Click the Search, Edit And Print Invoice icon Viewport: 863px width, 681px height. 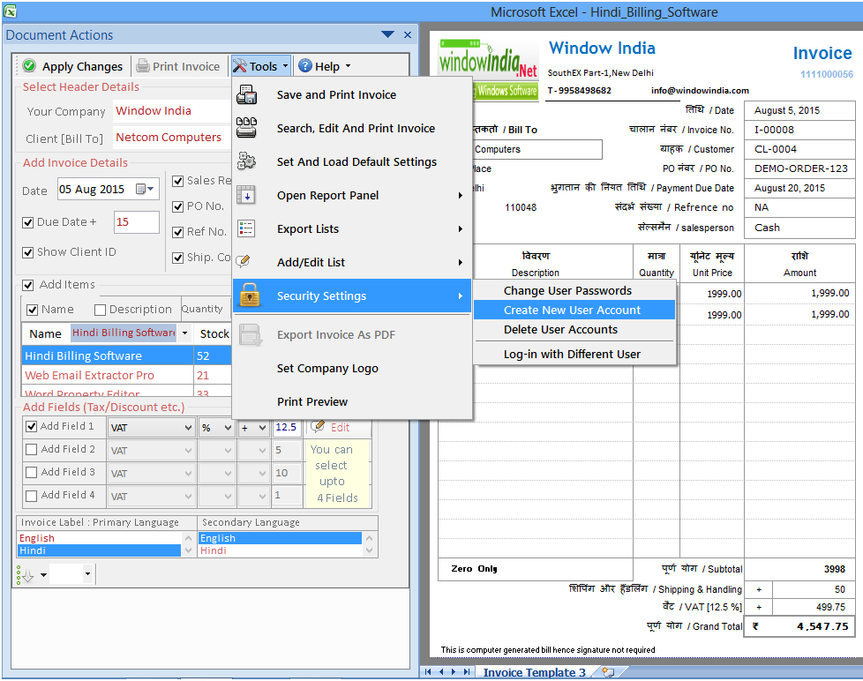pyautogui.click(x=246, y=128)
